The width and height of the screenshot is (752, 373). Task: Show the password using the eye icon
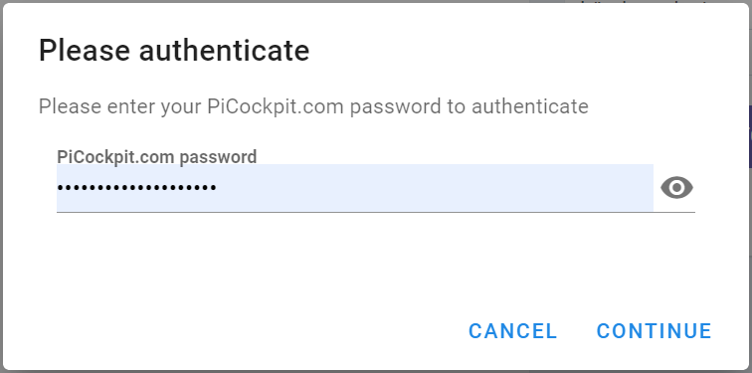click(x=676, y=187)
